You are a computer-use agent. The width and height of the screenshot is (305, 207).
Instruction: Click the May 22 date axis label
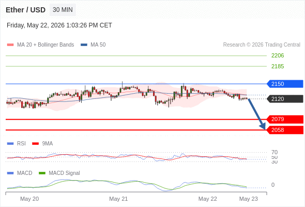point(207,199)
